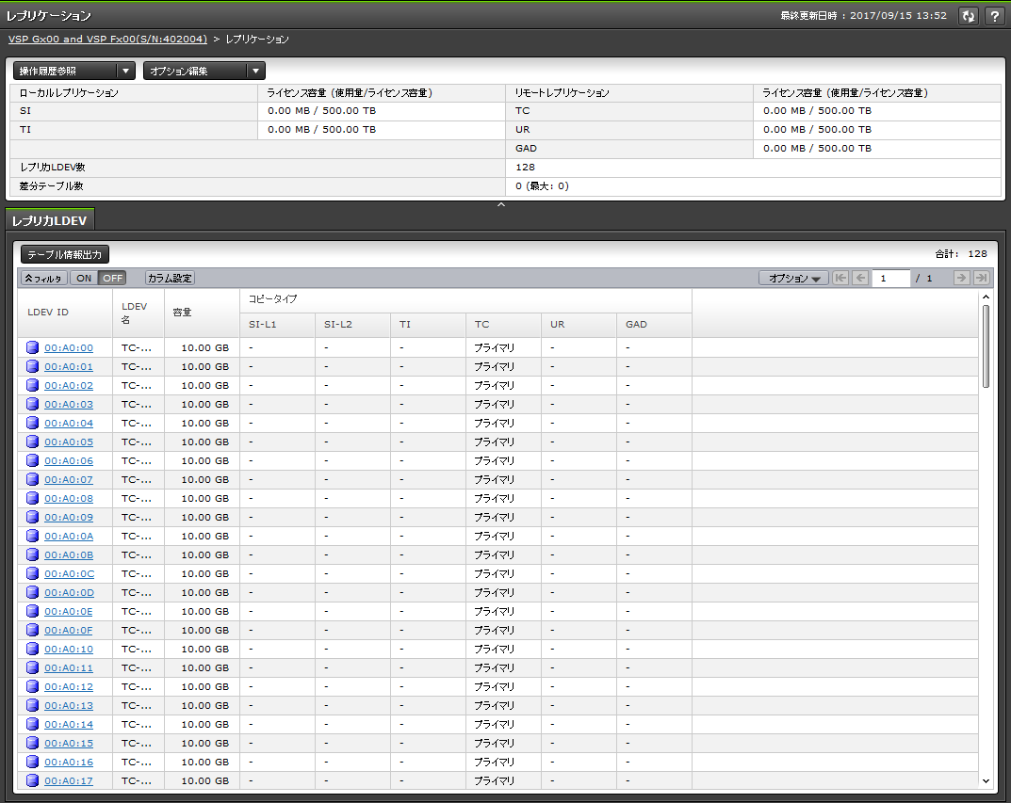Go to the next table page
The height and width of the screenshot is (803, 1011).
961,278
